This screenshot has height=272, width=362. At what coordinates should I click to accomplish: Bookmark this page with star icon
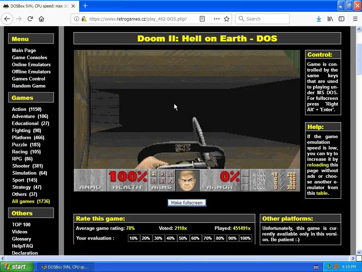point(227,19)
